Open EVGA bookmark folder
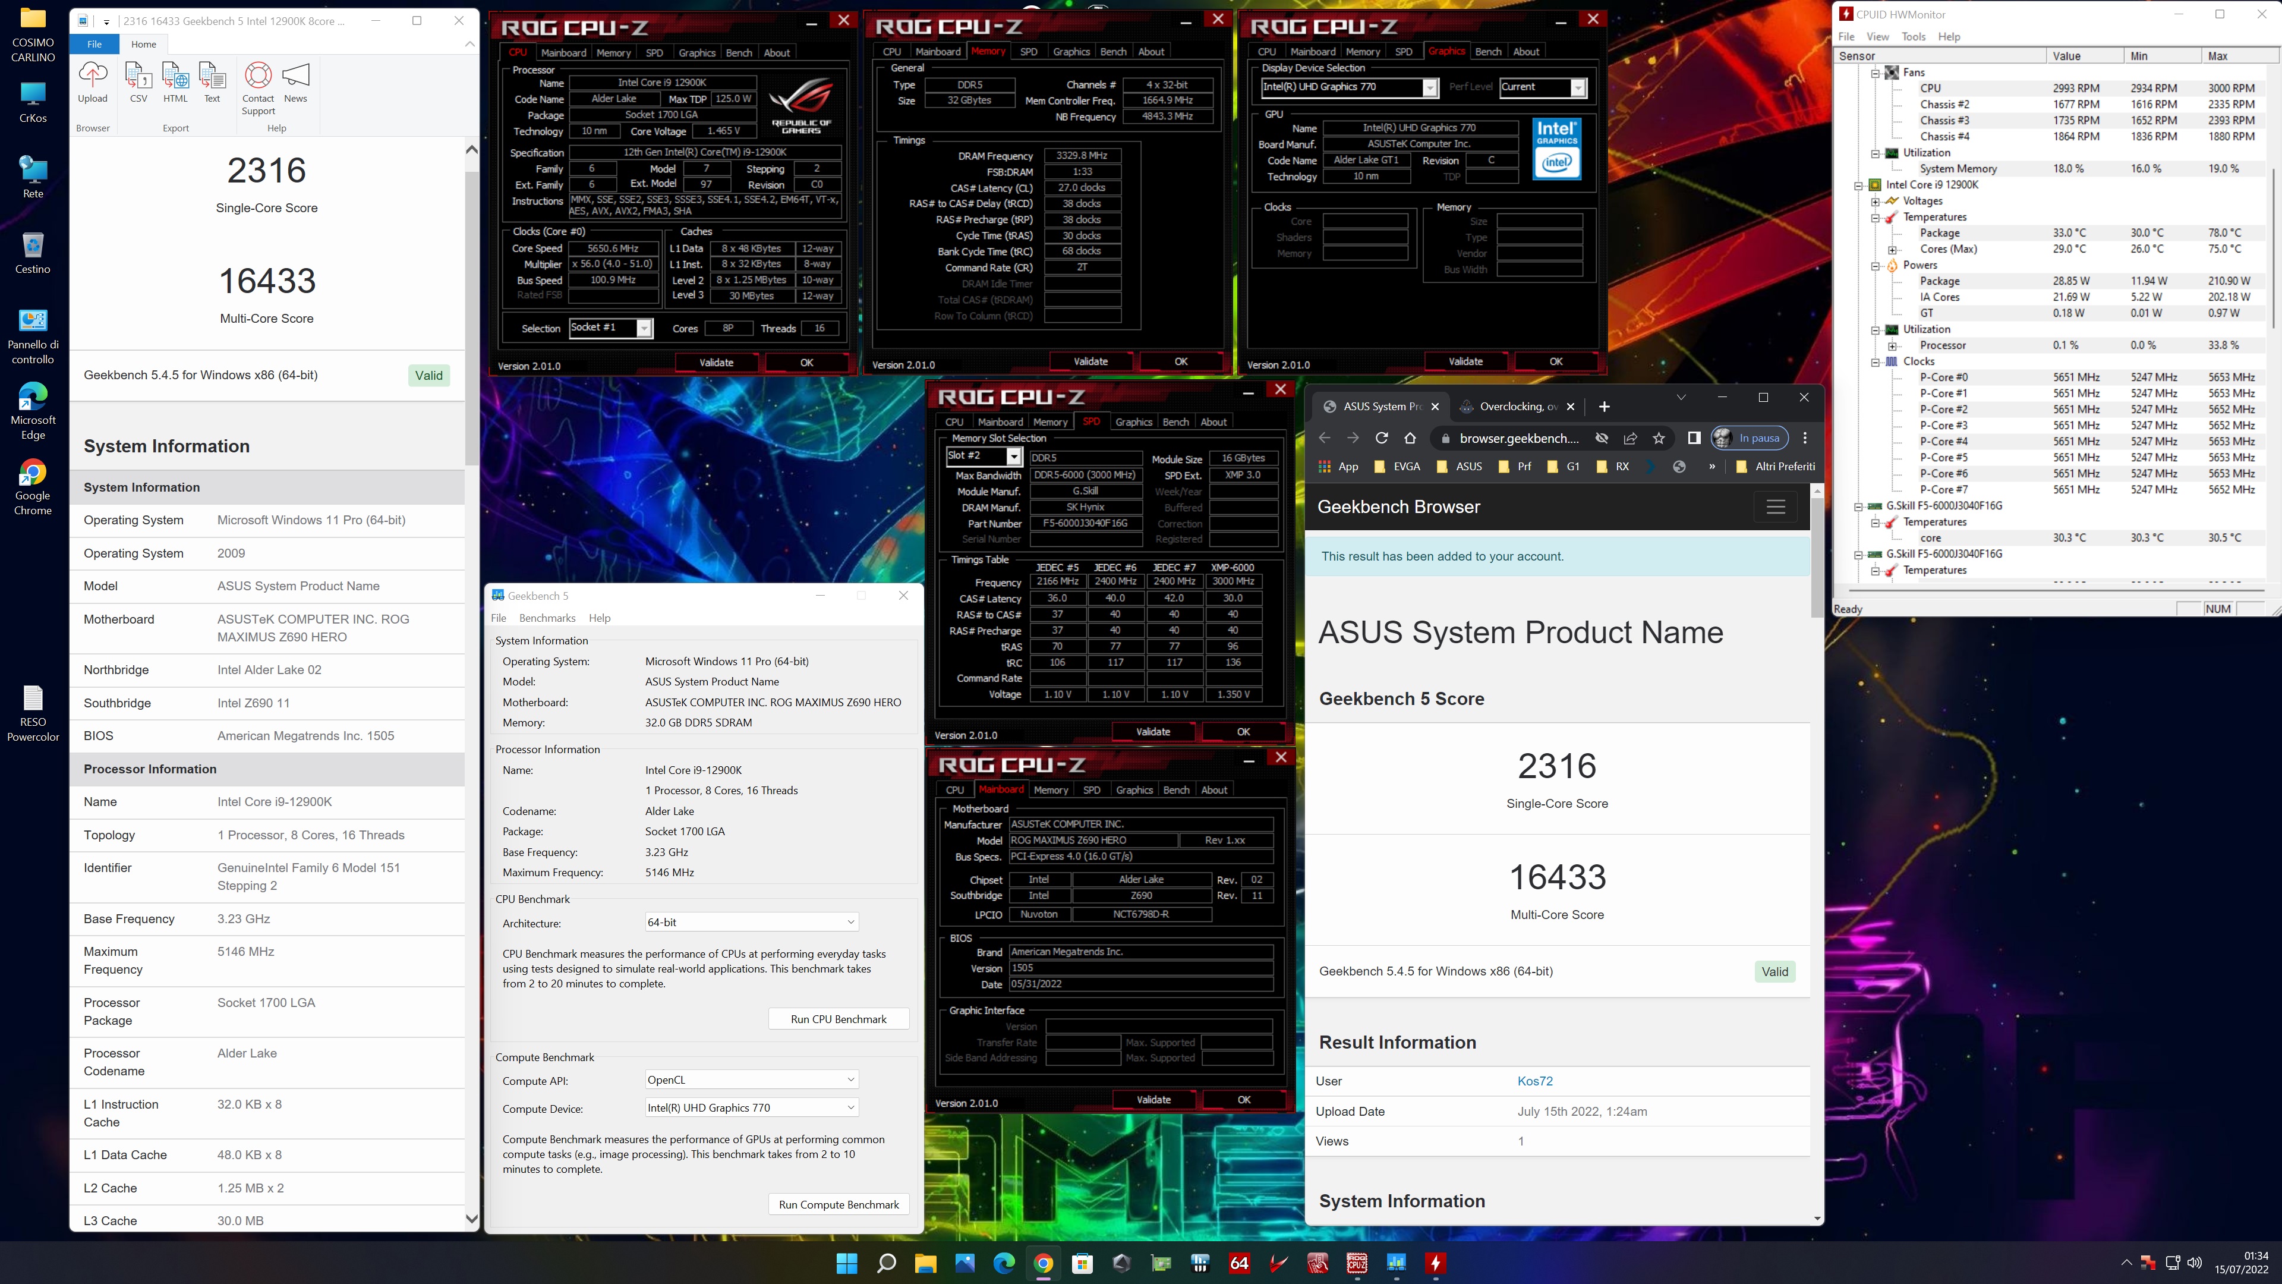 pos(1397,466)
